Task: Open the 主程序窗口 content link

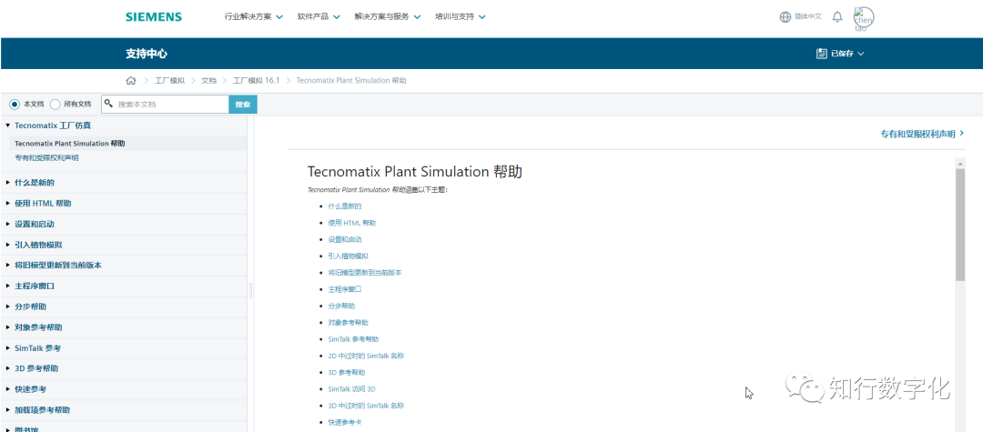Action: point(345,289)
